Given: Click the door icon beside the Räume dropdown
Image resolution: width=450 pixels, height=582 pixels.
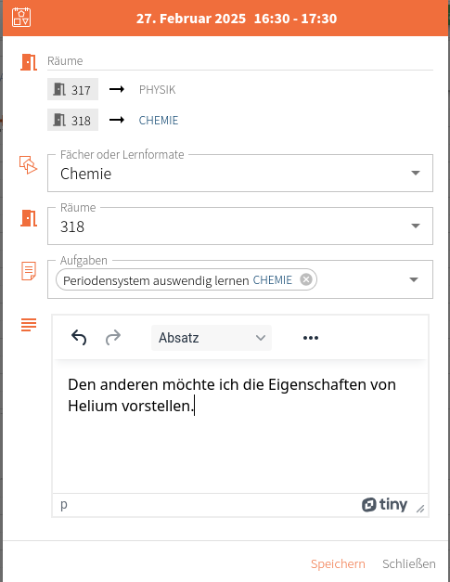Looking at the screenshot, I should tap(29, 218).
